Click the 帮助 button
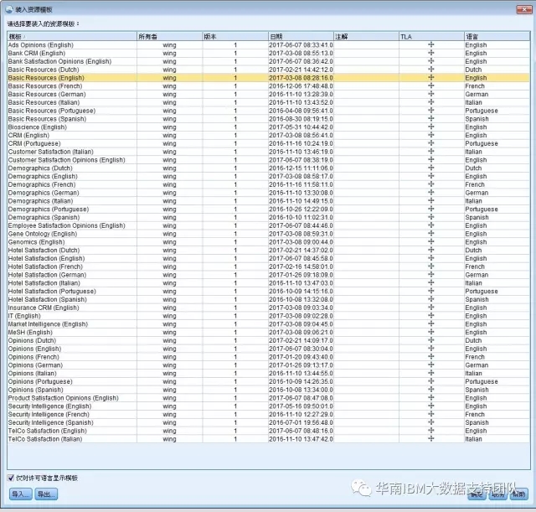 [518, 494]
